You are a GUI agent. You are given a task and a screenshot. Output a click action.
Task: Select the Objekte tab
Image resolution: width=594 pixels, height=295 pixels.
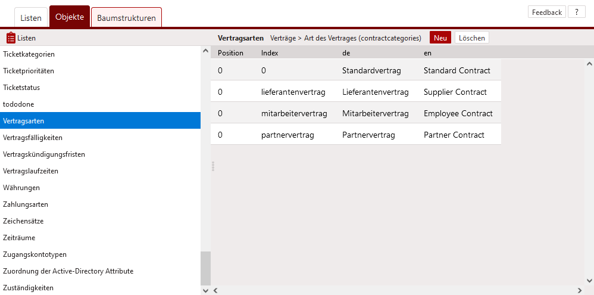[70, 17]
